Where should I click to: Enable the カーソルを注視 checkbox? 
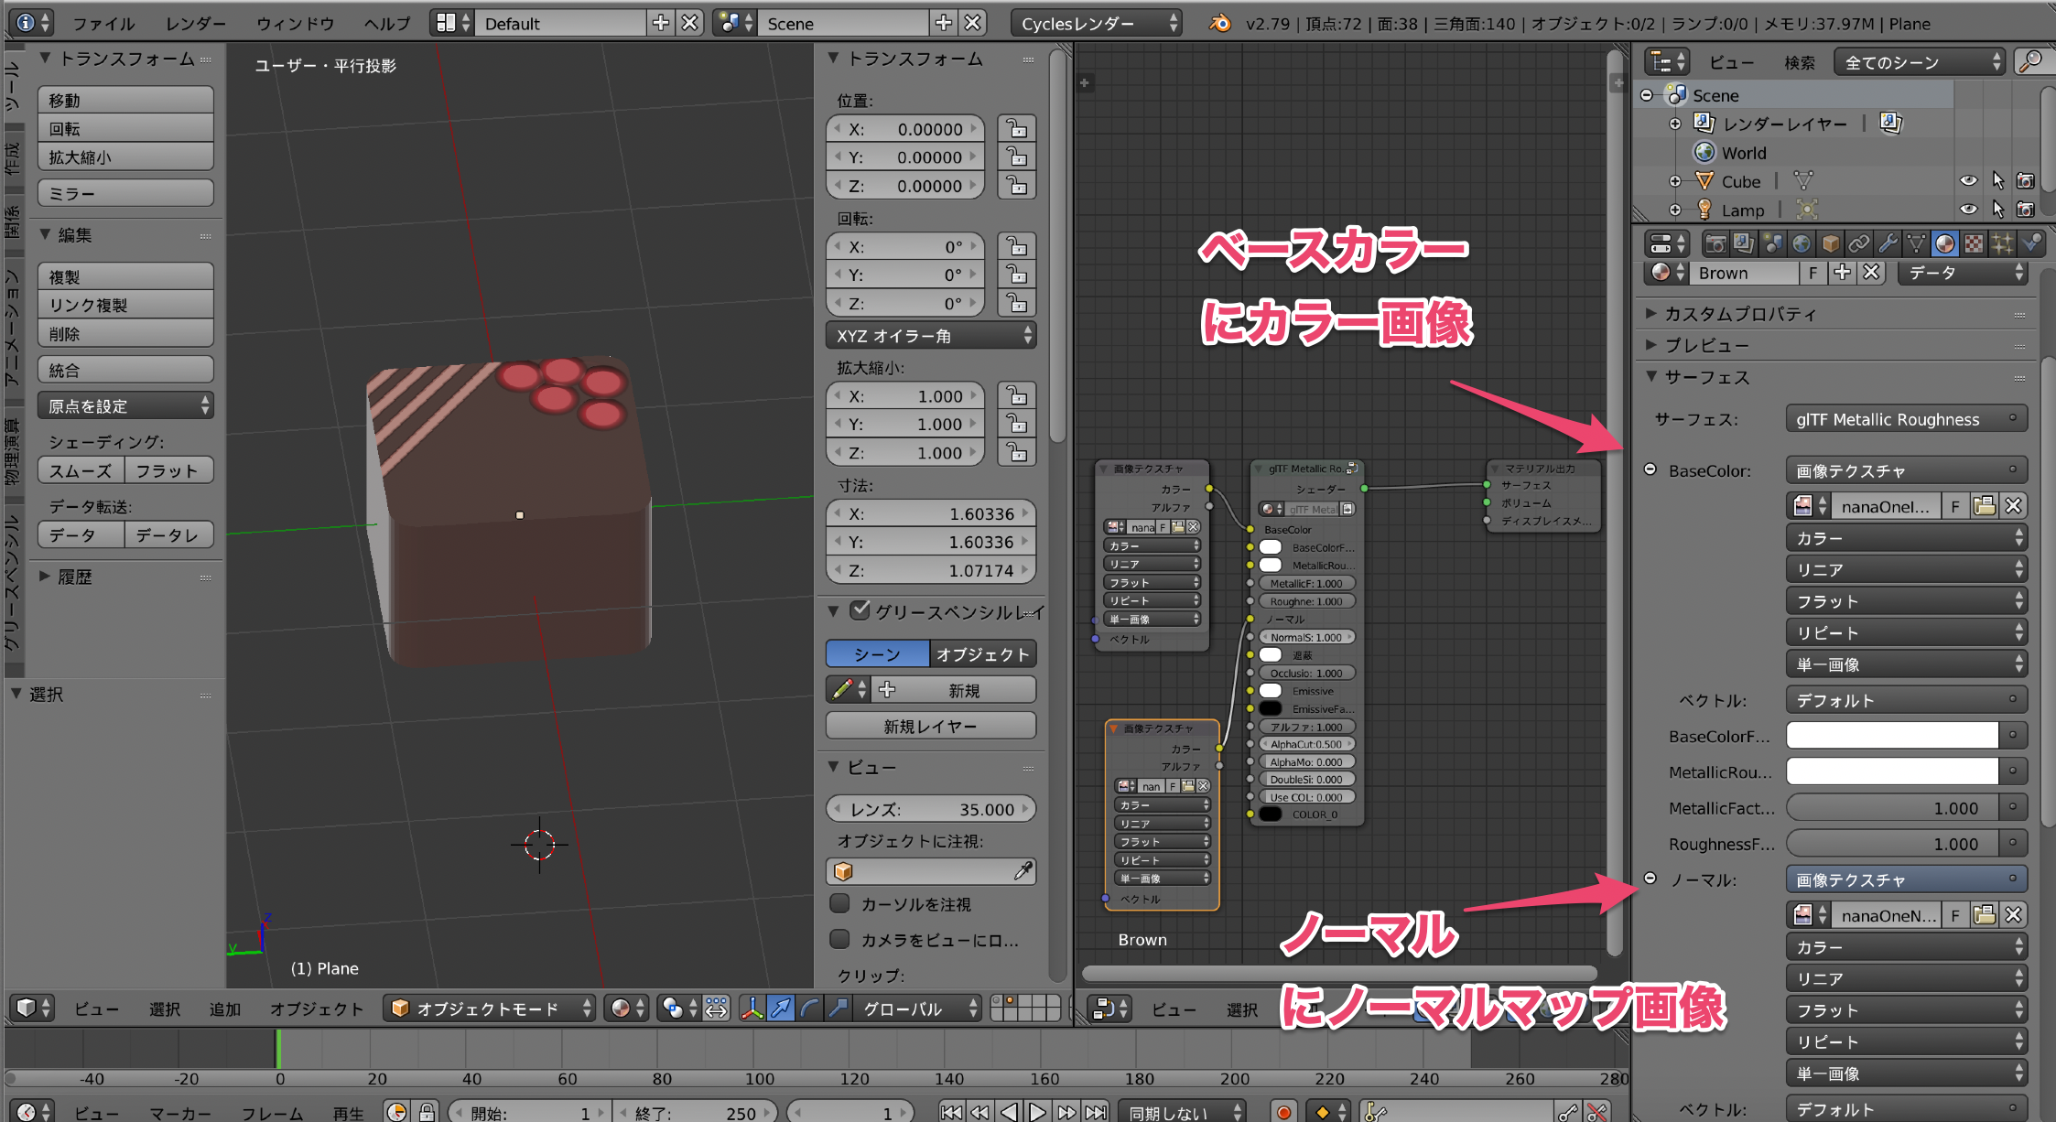[839, 903]
